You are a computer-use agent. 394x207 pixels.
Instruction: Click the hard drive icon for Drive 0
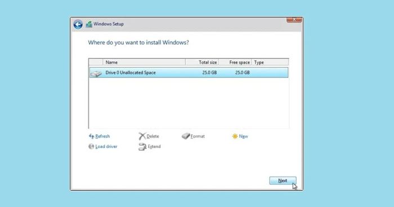coord(96,73)
